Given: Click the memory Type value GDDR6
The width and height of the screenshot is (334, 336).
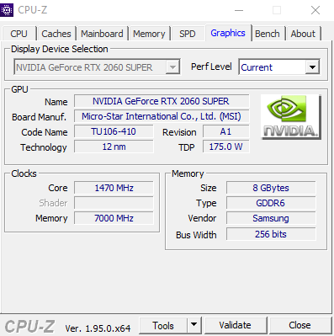Looking at the screenshot, I should tap(271, 203).
